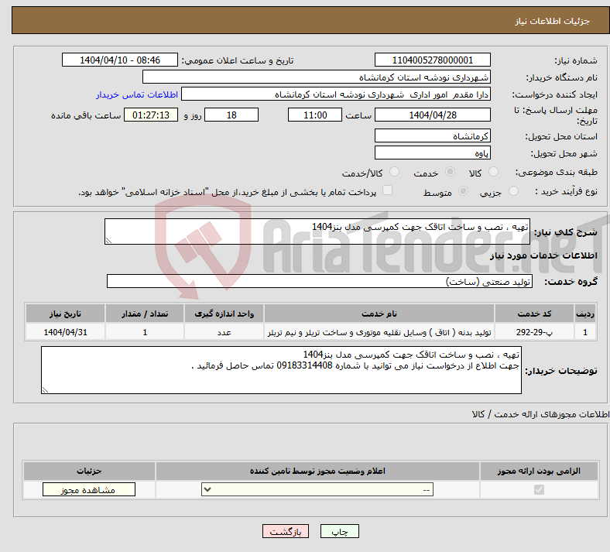The height and width of the screenshot is (552, 610).
Task: Click the واحد اندازه گیری column header
Action: (224, 314)
